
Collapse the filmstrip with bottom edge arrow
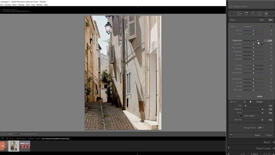(137, 154)
